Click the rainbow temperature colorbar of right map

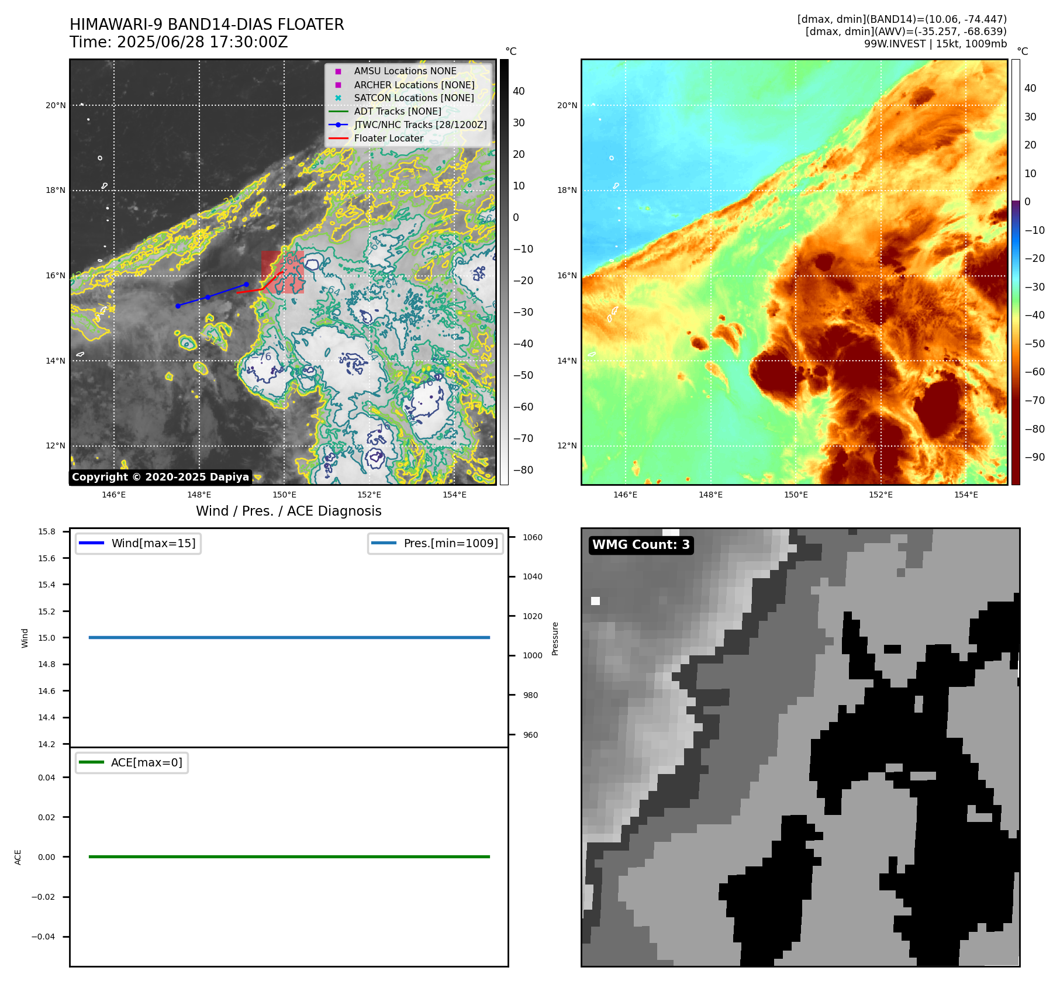coord(1016,272)
